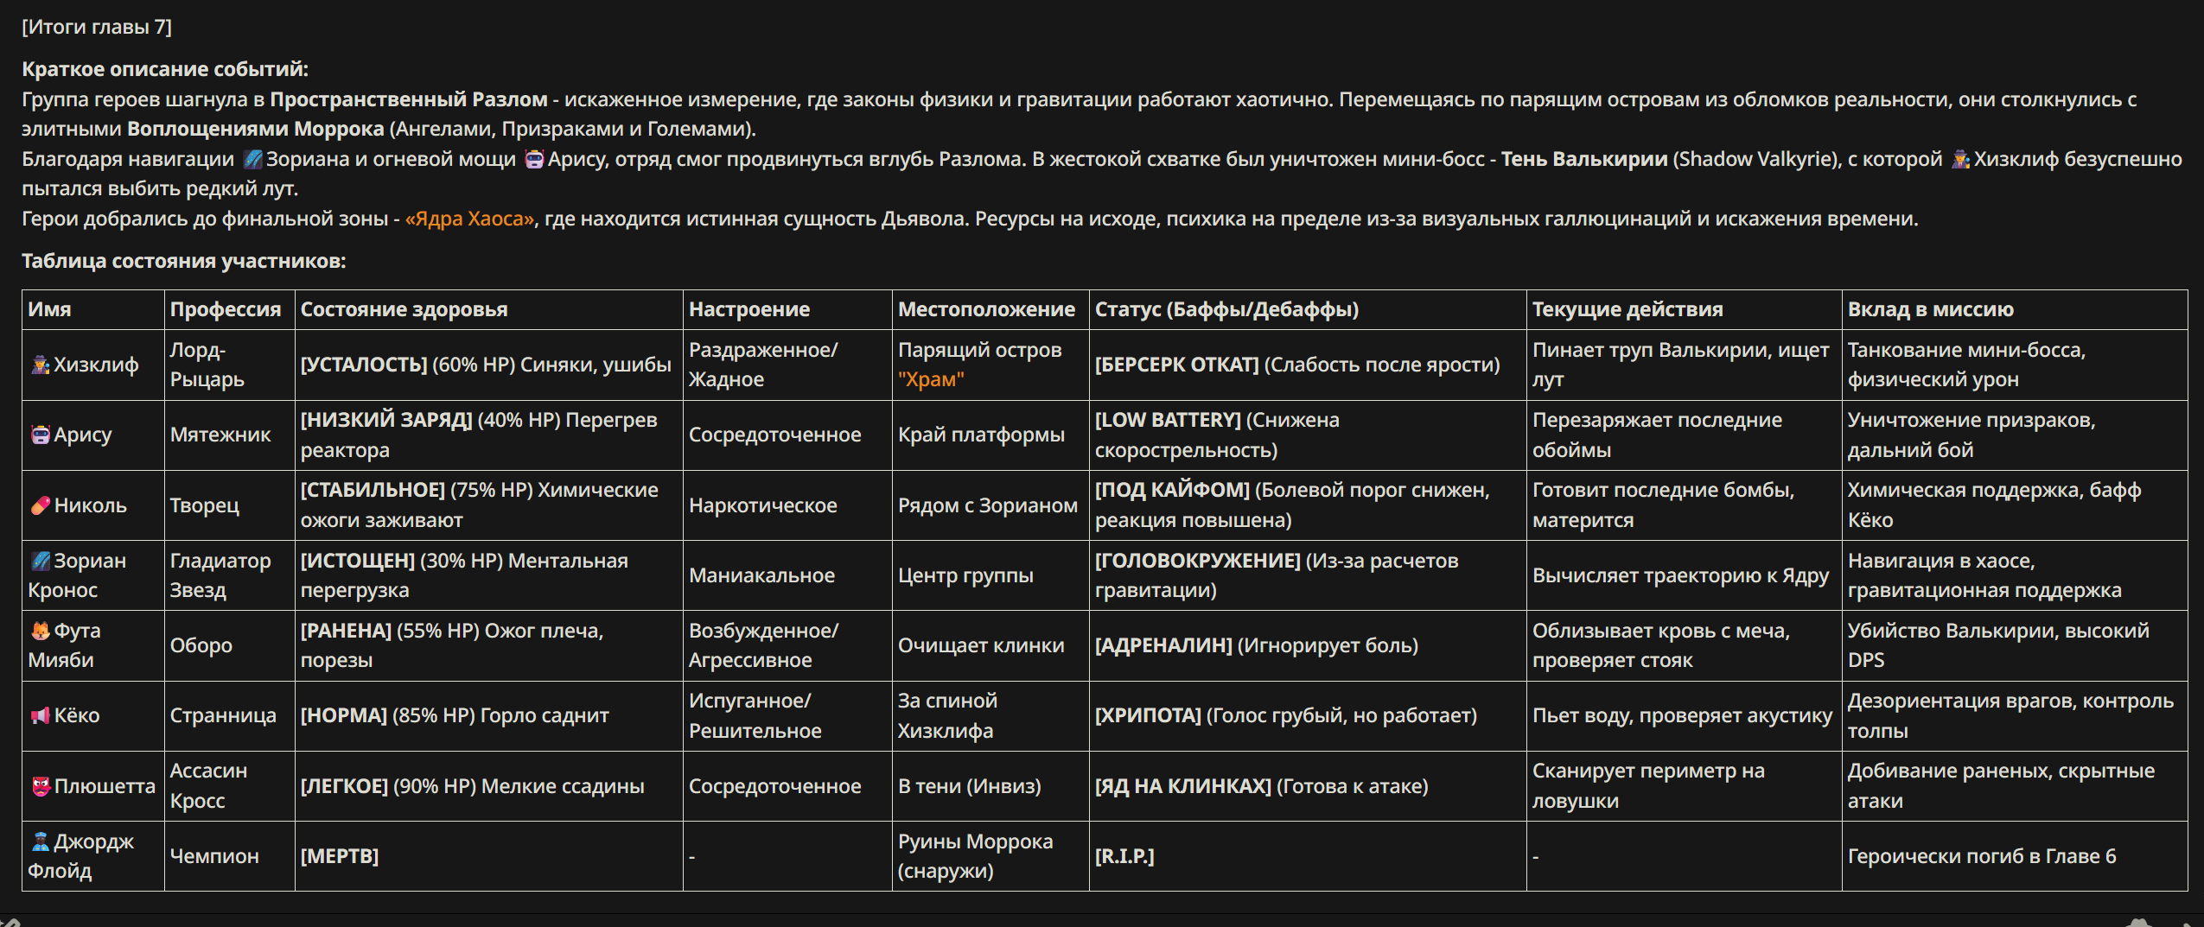Click the pill icon beside Николь
2204x927 pixels.
[41, 505]
